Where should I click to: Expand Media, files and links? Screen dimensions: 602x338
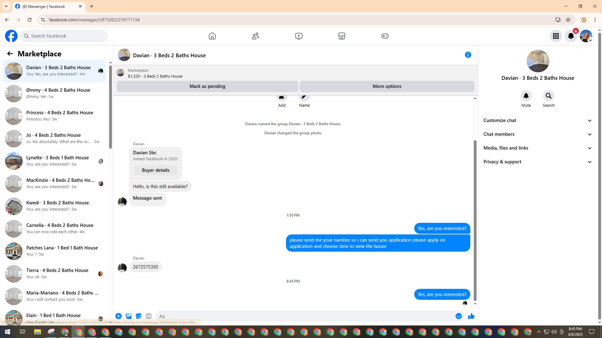pos(537,148)
